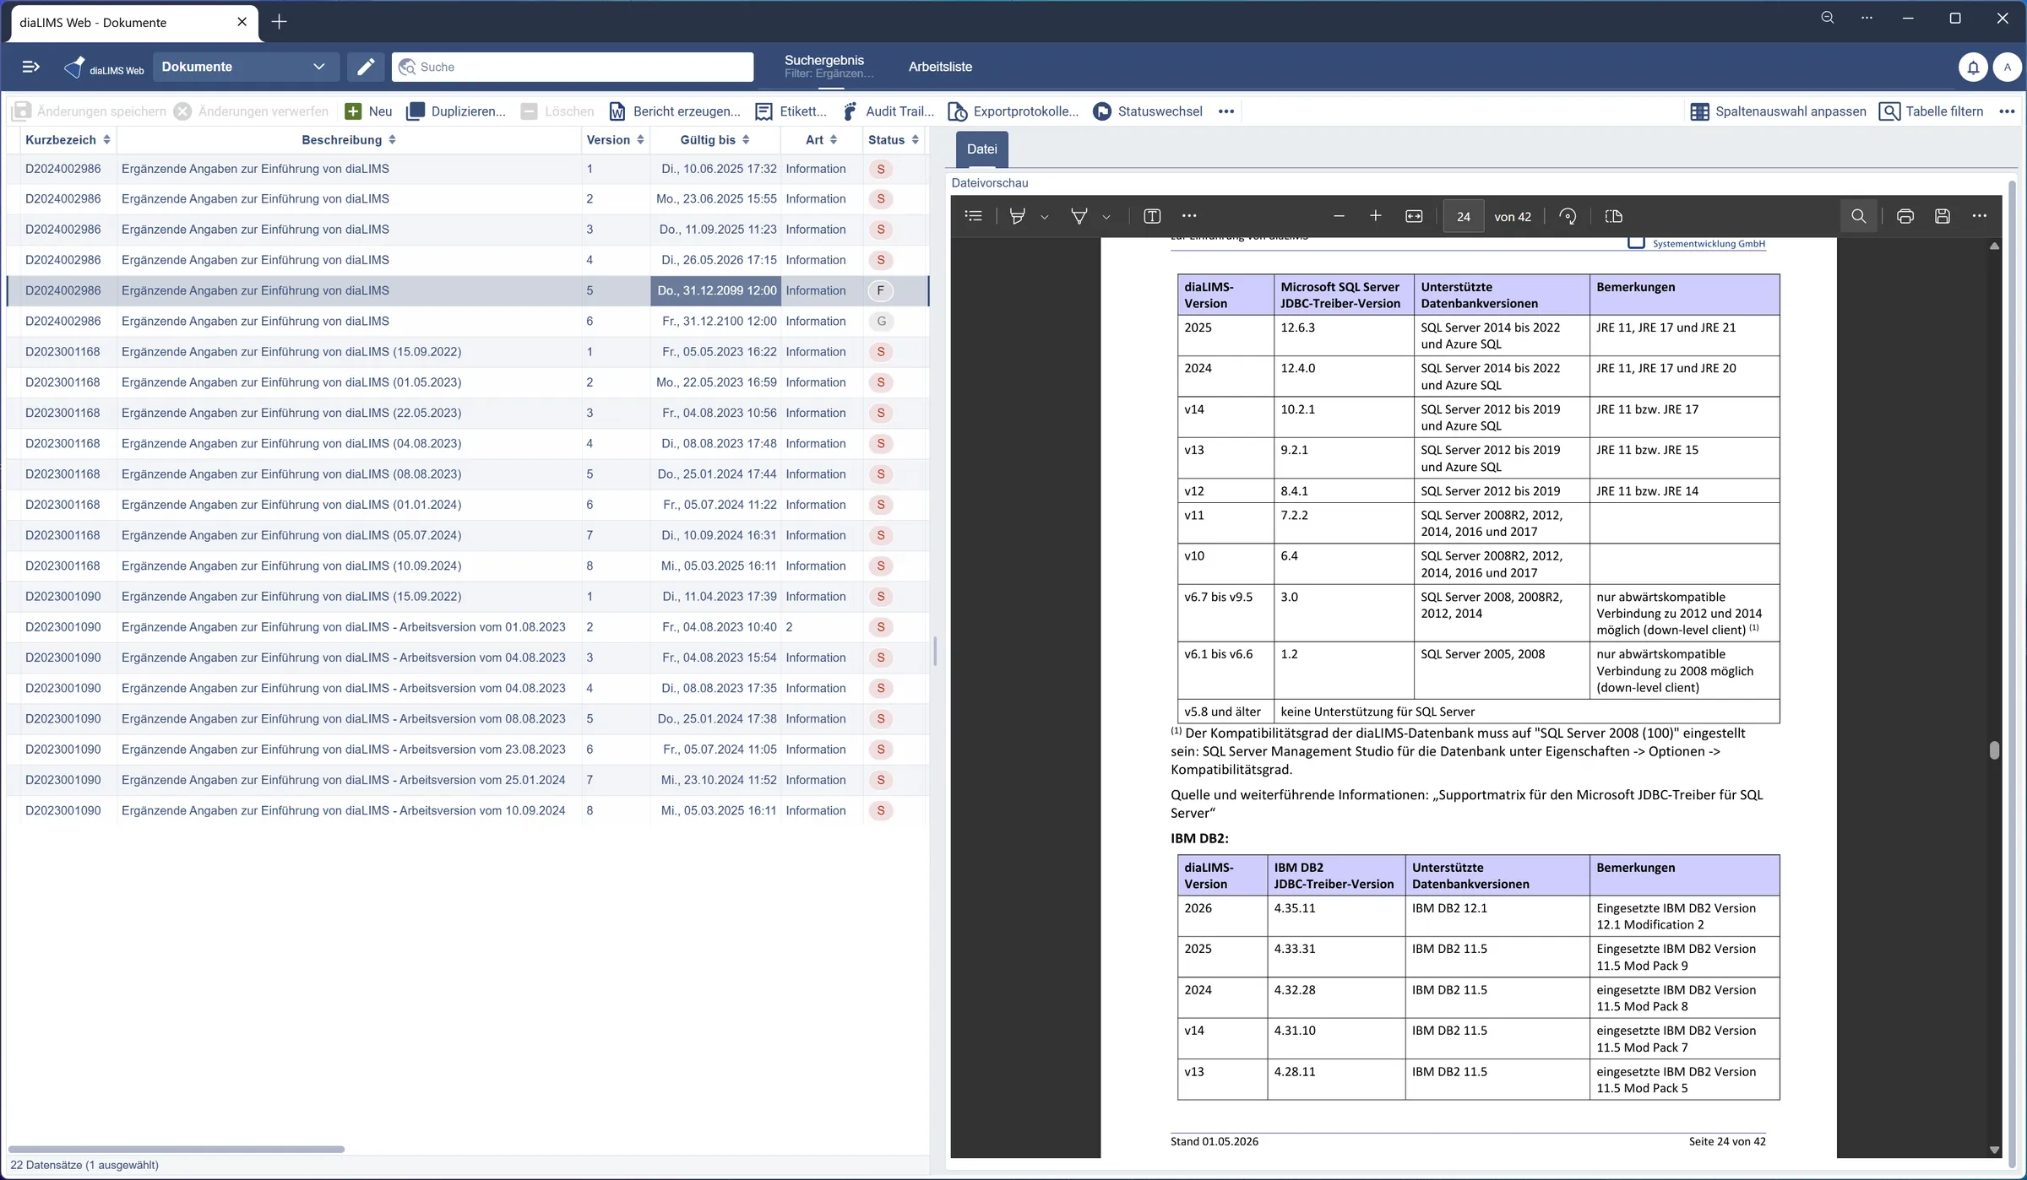Click Spaltenauswahl anpassen
2027x1180 pixels.
pos(1778,111)
